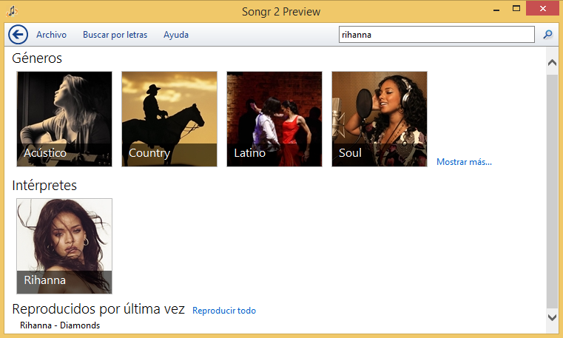Maximize the Songr 2 Preview window
Image resolution: width=563 pixels, height=338 pixels.
(x=516, y=9)
